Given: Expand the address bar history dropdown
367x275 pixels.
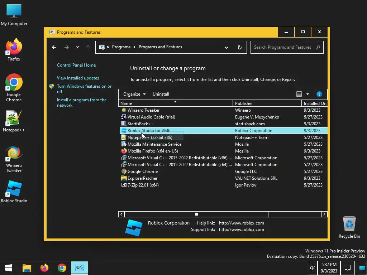Looking at the screenshot, I should point(227,48).
